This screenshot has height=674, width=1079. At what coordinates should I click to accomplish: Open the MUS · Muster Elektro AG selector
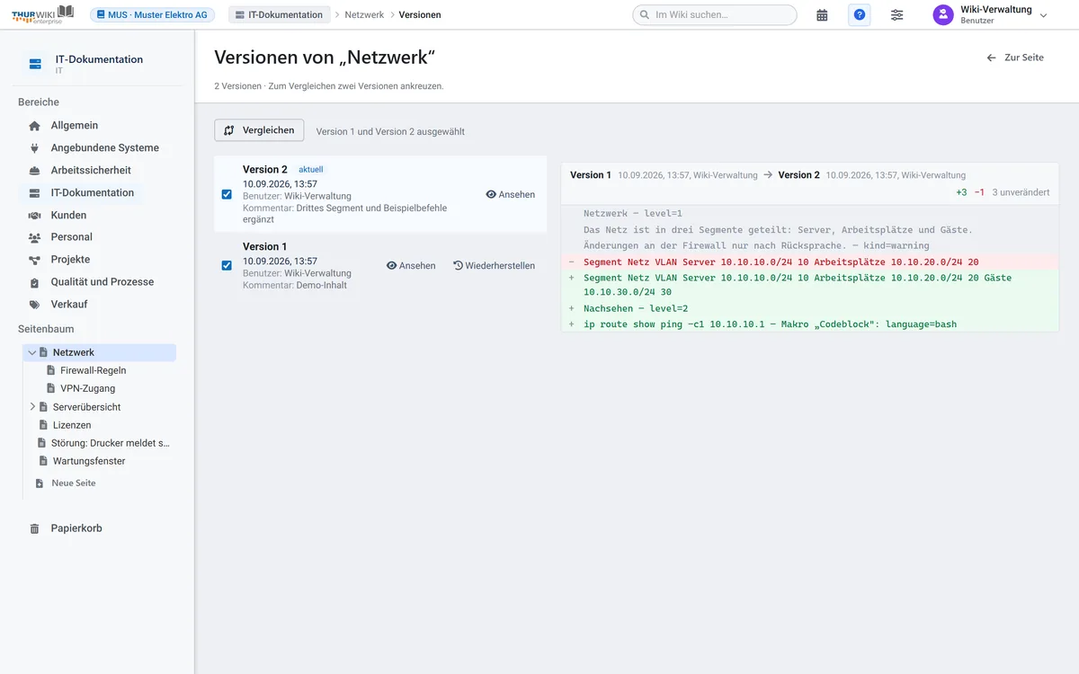[152, 14]
